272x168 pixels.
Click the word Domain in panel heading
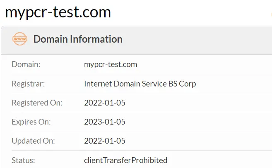click(51, 39)
